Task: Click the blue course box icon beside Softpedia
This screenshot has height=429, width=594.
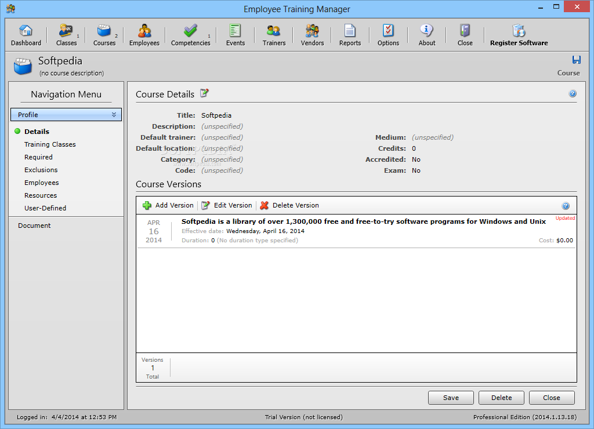Action: point(23,66)
